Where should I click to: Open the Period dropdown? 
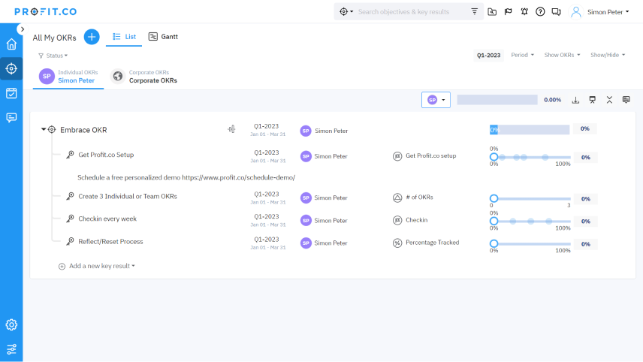coord(522,55)
